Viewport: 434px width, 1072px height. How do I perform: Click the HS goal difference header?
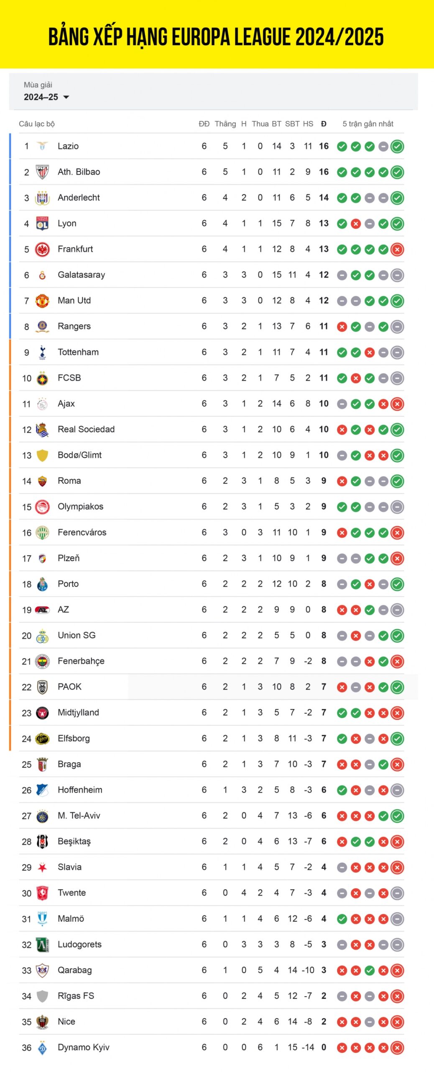tap(308, 124)
